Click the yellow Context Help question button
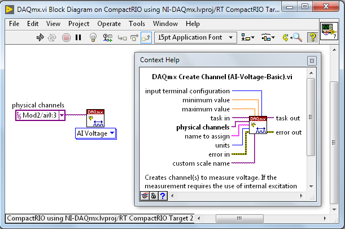Screen dimensions: 345x229 click(312, 37)
